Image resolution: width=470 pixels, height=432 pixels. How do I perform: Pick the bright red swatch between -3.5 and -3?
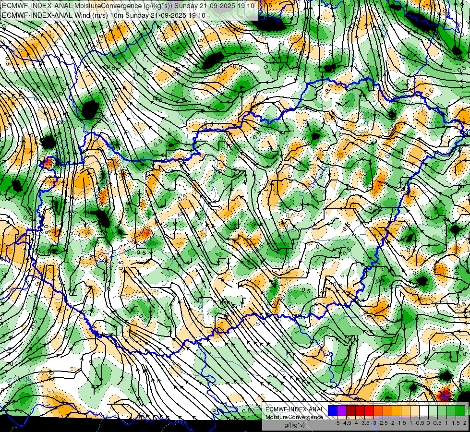click(369, 410)
